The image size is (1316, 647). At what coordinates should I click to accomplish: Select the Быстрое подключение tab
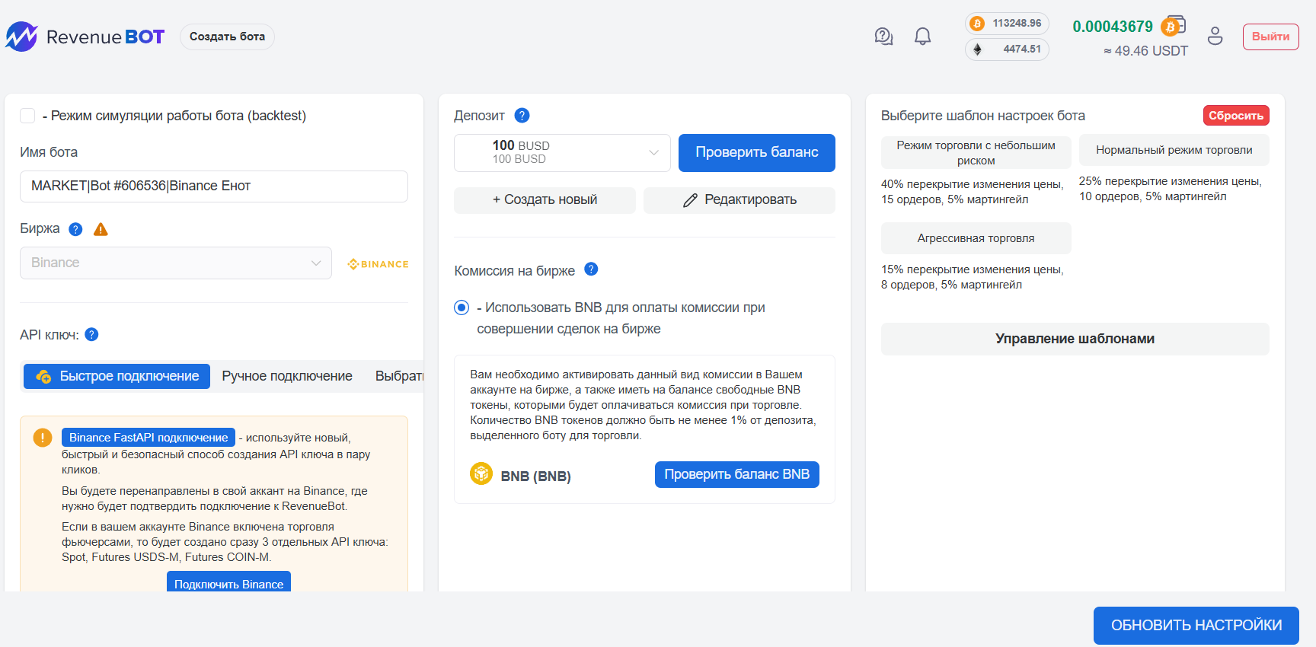click(117, 376)
